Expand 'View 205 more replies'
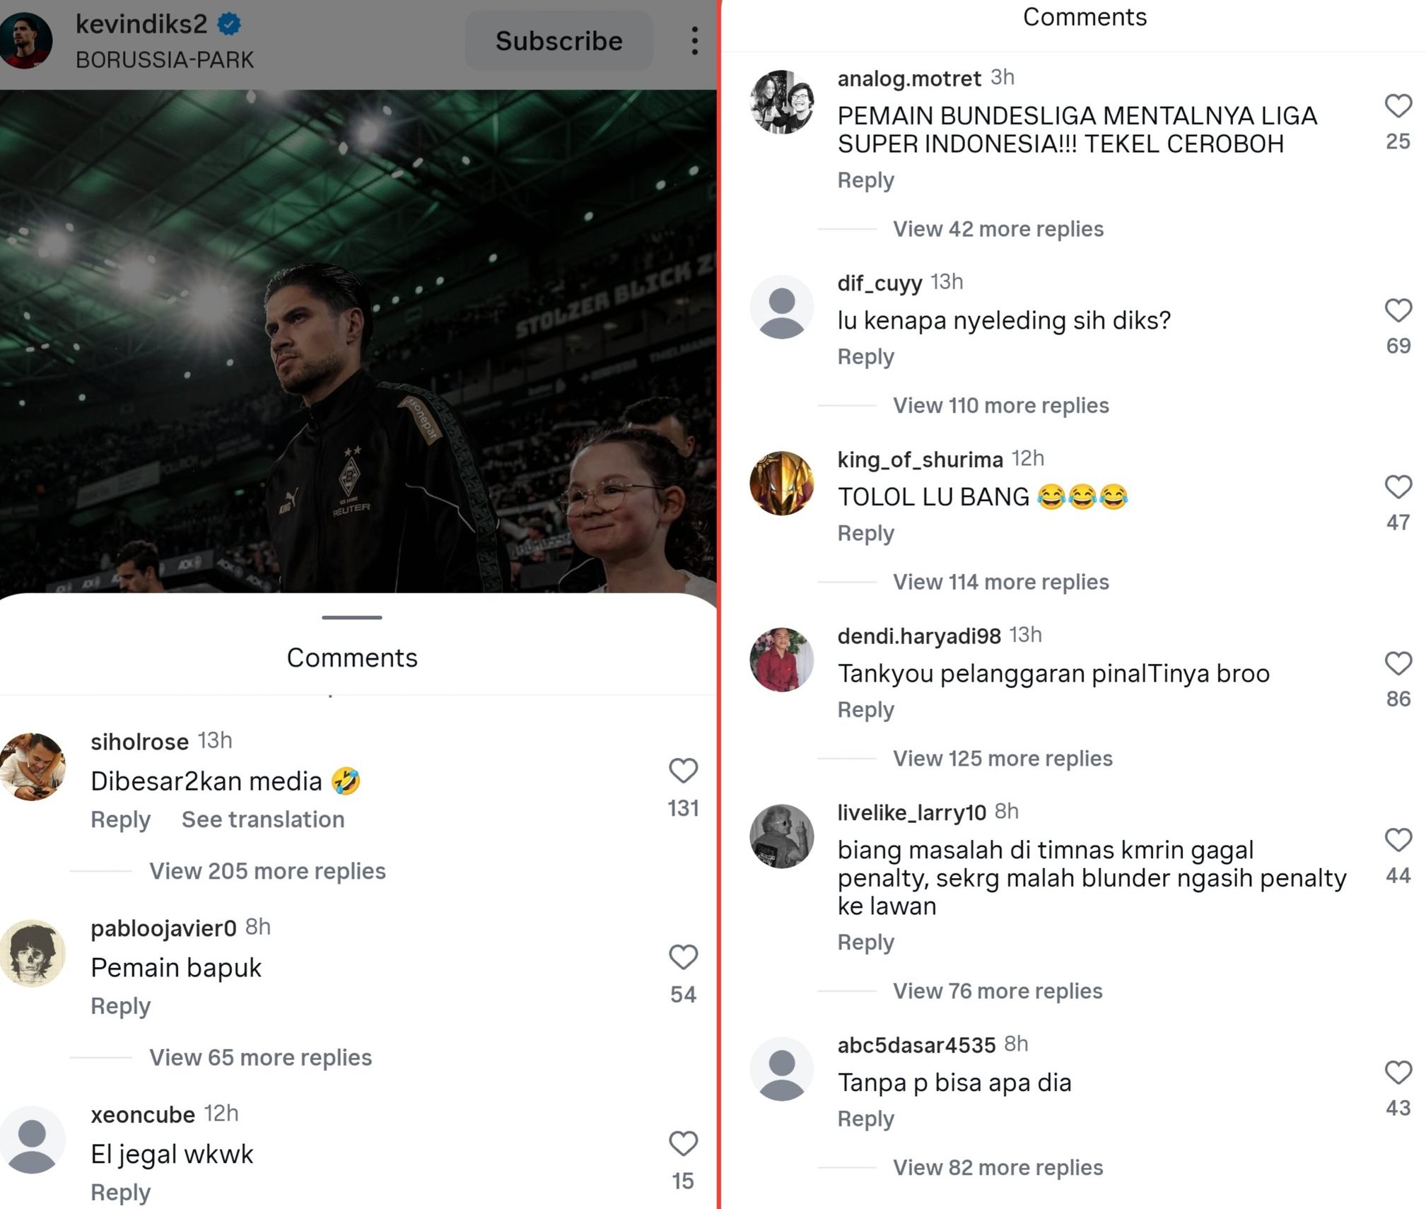This screenshot has width=1426, height=1209. pos(267,871)
